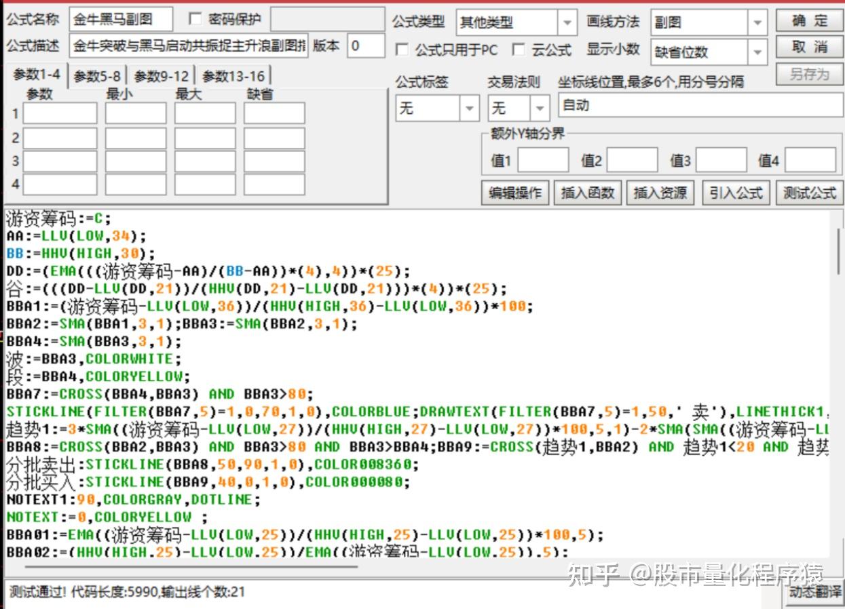Toggle the 公式只用于PC checkbox

click(x=402, y=50)
